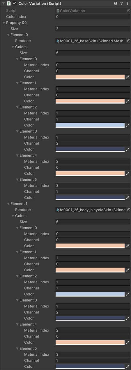Screen dimensions: 131x370
Task: Edit the Colors Size field under baseSkin
Action: coord(93,53)
